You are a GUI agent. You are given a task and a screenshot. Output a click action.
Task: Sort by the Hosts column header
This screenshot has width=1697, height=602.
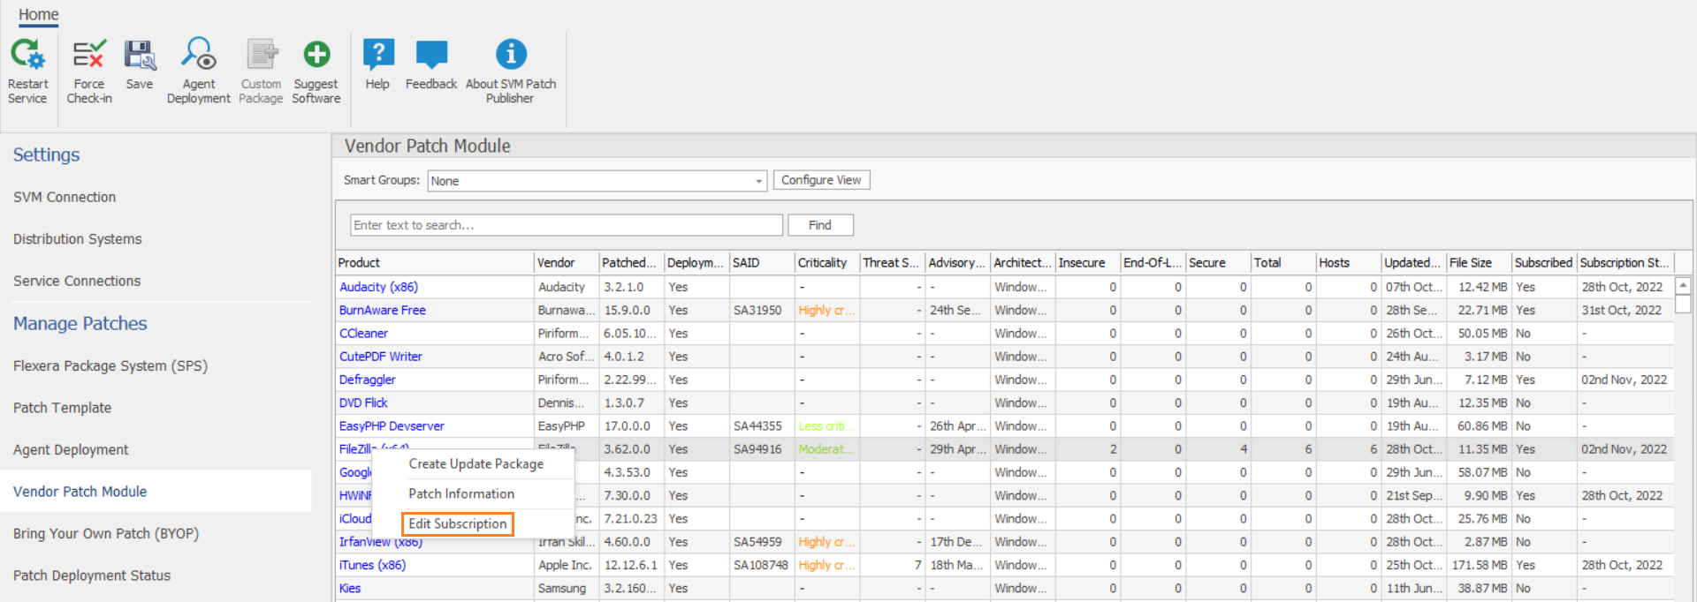click(1349, 263)
